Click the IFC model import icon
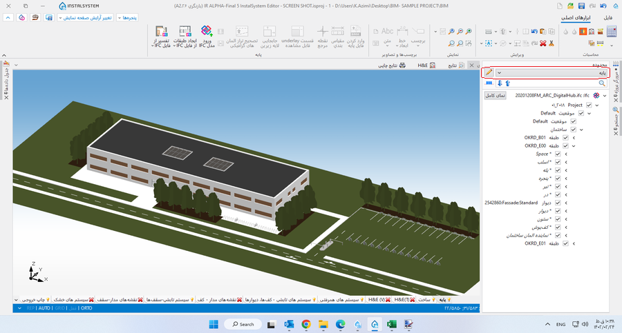This screenshot has width=622, height=333. 206,32
